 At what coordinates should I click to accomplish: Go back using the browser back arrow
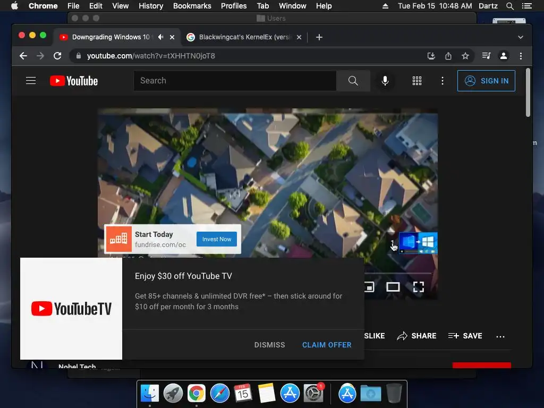click(23, 56)
